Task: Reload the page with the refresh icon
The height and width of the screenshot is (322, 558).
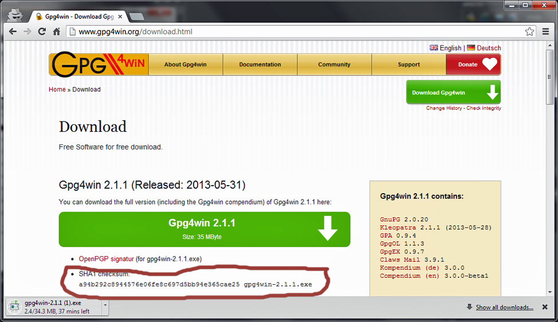Action: coord(42,32)
